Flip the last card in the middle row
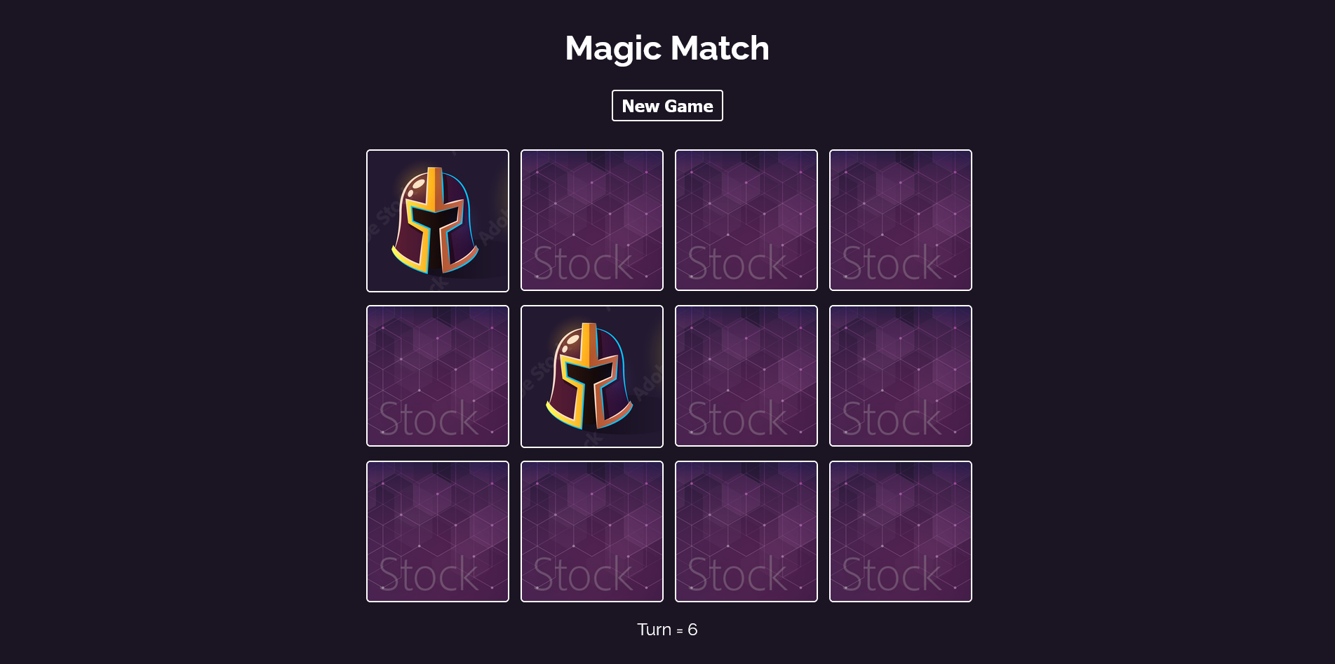 pyautogui.click(x=901, y=376)
